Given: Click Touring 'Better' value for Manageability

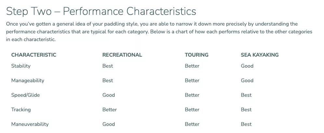Looking at the screenshot, I should 192,81.
